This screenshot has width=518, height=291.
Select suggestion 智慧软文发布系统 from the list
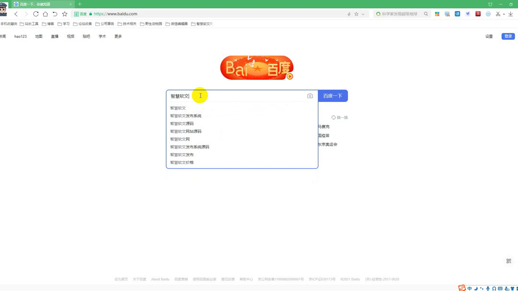click(x=186, y=115)
